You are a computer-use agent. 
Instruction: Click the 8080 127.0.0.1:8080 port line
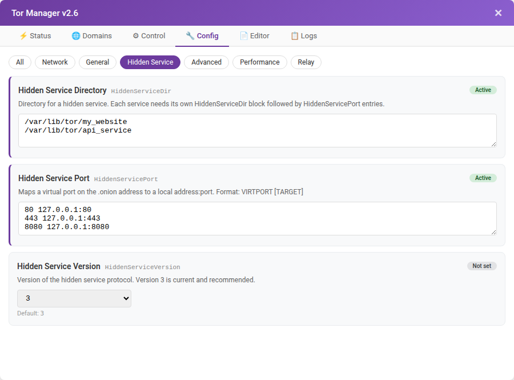(x=67, y=226)
